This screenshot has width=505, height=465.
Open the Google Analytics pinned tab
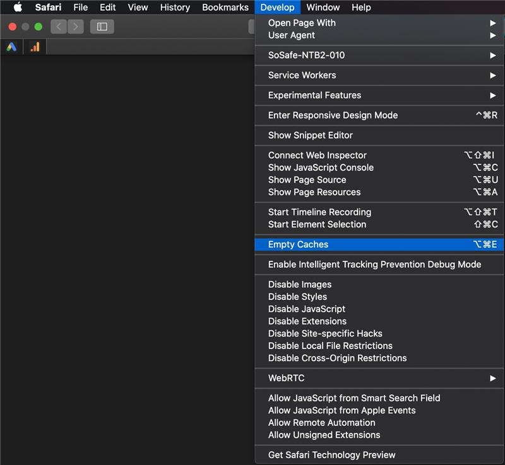click(35, 47)
